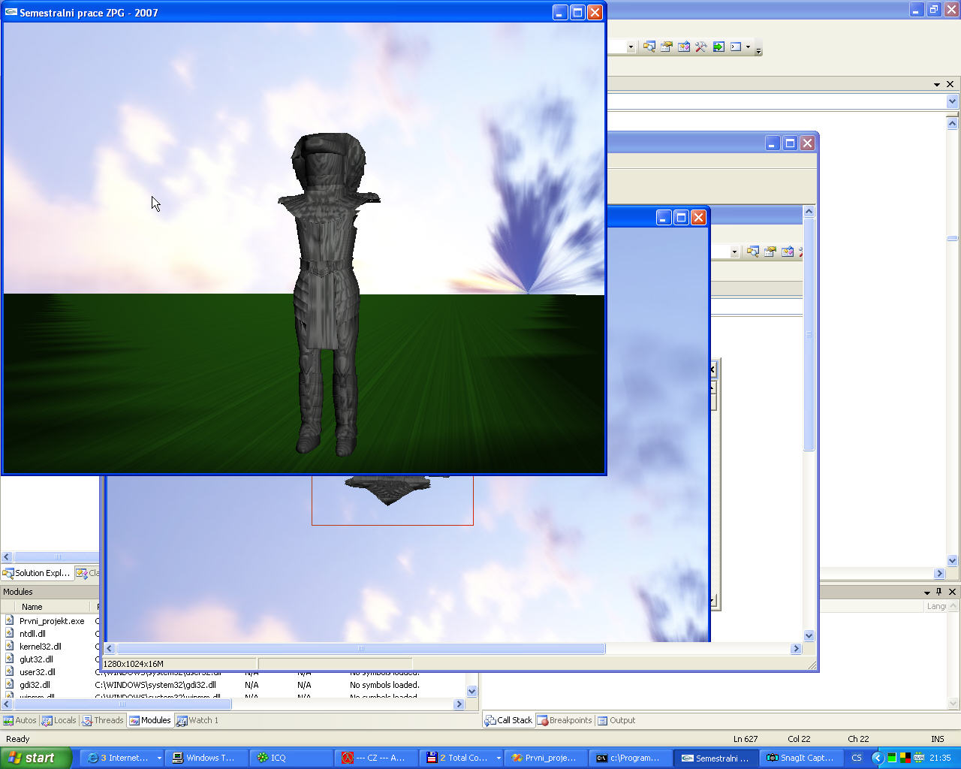The image size is (961, 769).
Task: Open the Toolbox hammer-and-wrench icon
Action: click(700, 47)
